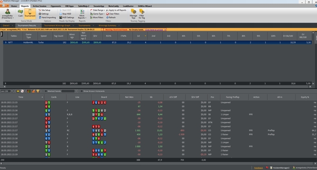The width and height of the screenshot is (317, 170).
Task: Open the Settings gear option
Action: coord(40,14)
